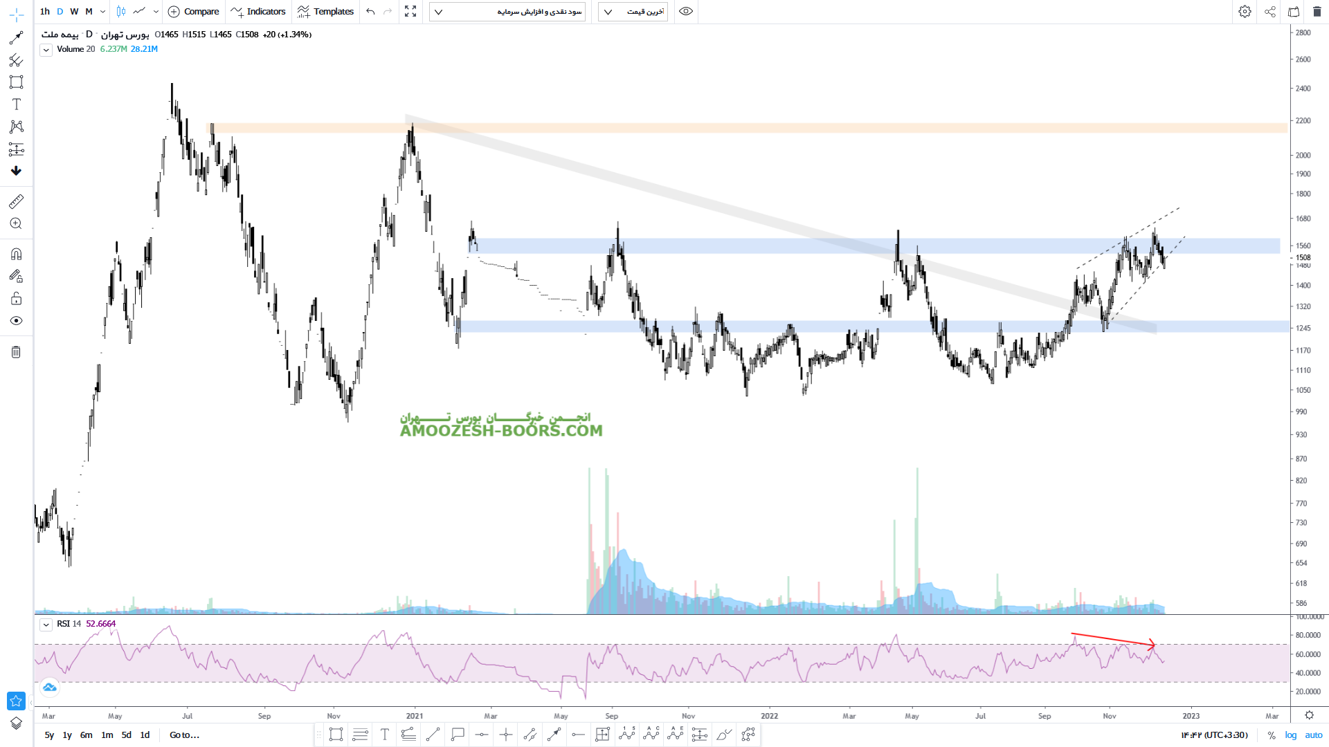This screenshot has width=1329, height=747.
Task: Select the 6m date range
Action: (86, 735)
